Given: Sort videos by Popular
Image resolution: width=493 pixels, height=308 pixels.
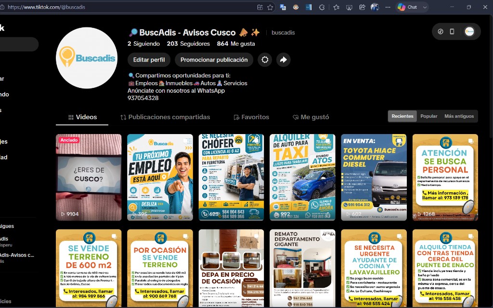Looking at the screenshot, I should point(429,116).
